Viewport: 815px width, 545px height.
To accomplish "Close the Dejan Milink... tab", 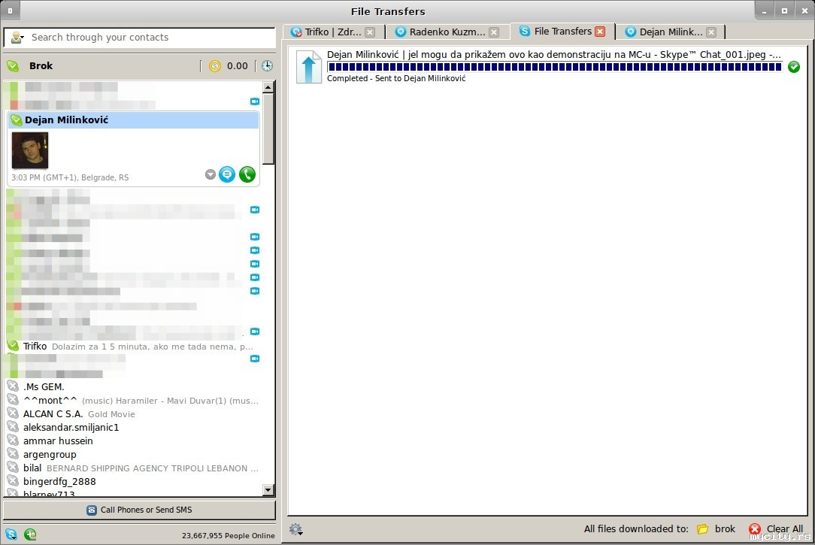I will click(711, 32).
